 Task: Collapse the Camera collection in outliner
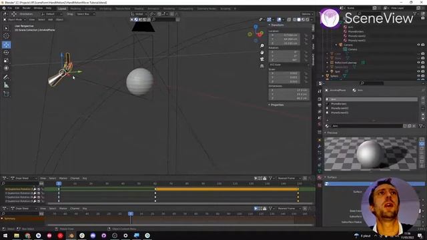(x=336, y=45)
